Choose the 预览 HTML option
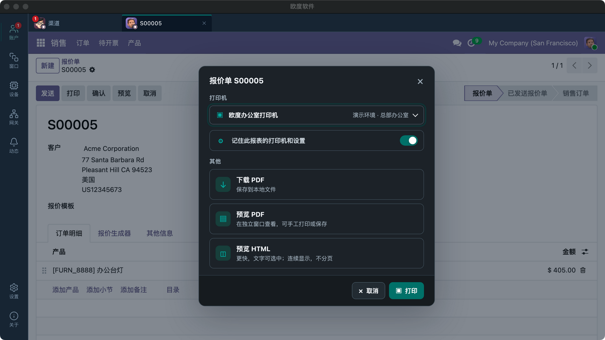The image size is (605, 340). [x=316, y=253]
